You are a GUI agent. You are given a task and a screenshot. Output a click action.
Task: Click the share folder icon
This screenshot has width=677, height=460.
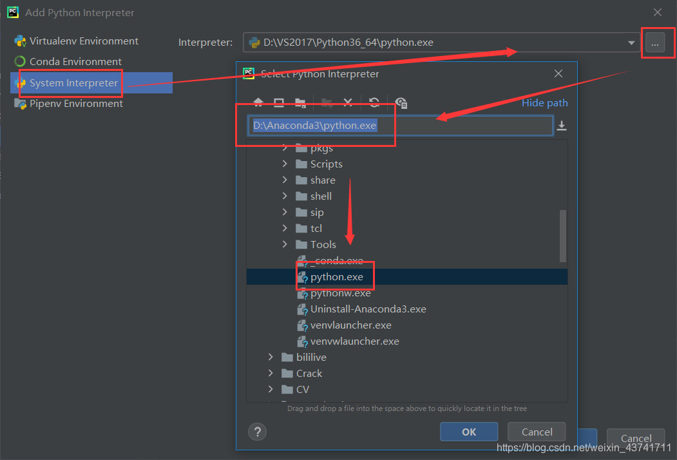[301, 180]
